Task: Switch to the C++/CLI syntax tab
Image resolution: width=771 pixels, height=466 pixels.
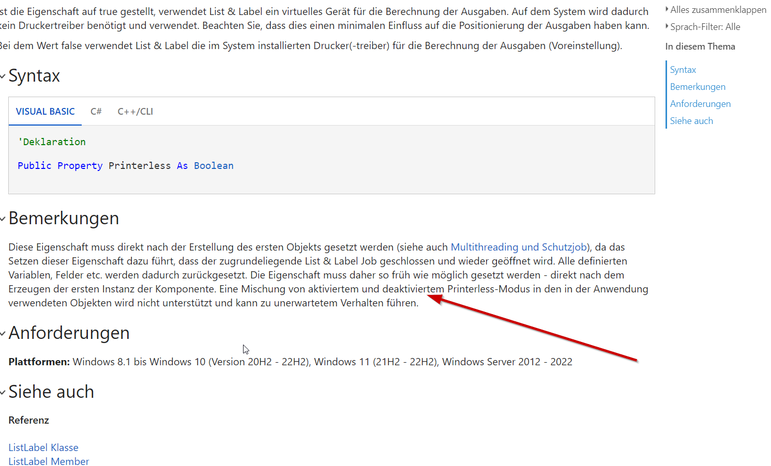Action: pyautogui.click(x=135, y=112)
